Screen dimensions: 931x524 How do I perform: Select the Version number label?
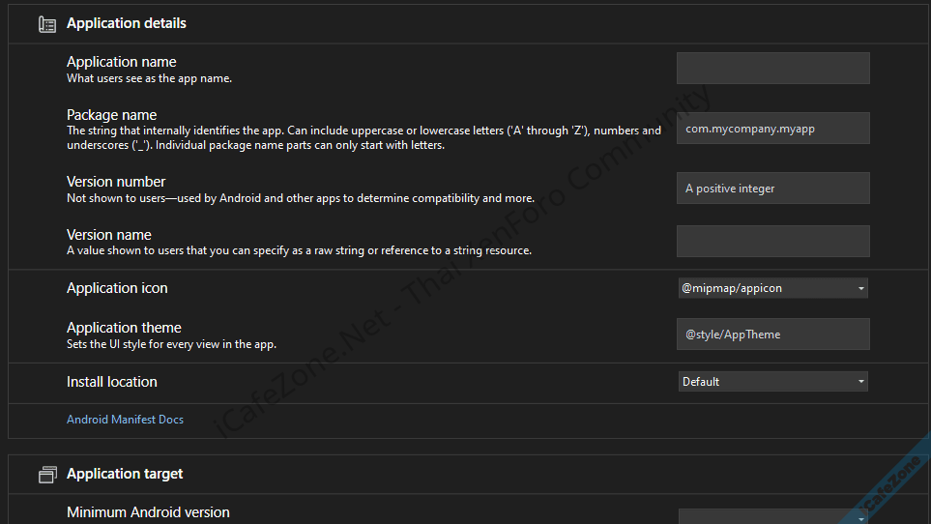pos(116,182)
